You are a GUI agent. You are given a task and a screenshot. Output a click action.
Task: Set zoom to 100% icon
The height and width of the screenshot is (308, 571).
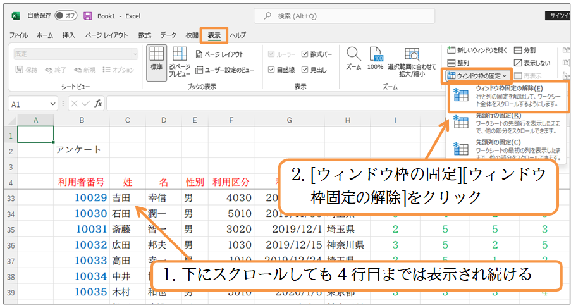click(375, 58)
